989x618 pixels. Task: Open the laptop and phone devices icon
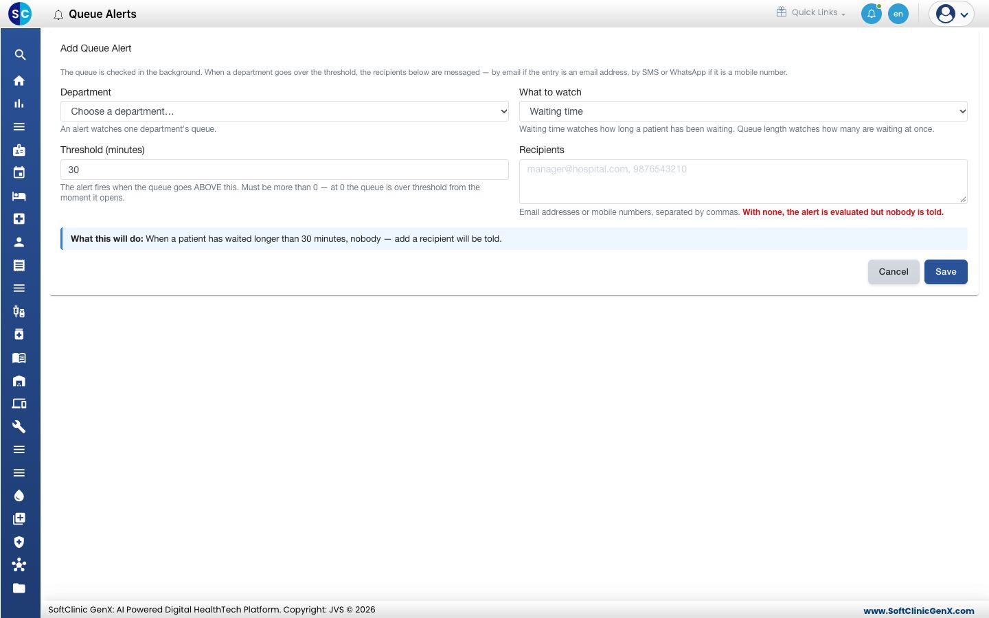(x=19, y=404)
